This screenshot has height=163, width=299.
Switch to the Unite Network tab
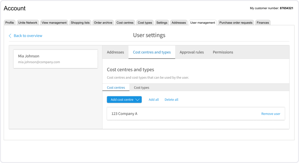[x=28, y=23]
